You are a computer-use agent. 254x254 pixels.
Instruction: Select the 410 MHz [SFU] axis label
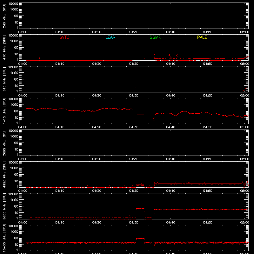click(x=4, y=47)
